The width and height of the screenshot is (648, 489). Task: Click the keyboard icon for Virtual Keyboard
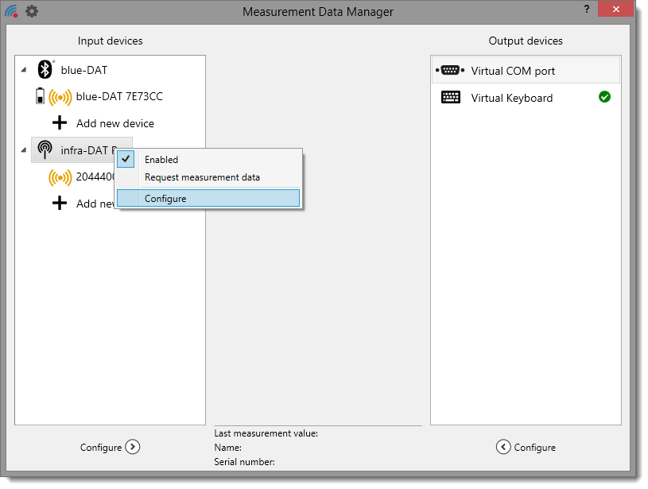[451, 98]
